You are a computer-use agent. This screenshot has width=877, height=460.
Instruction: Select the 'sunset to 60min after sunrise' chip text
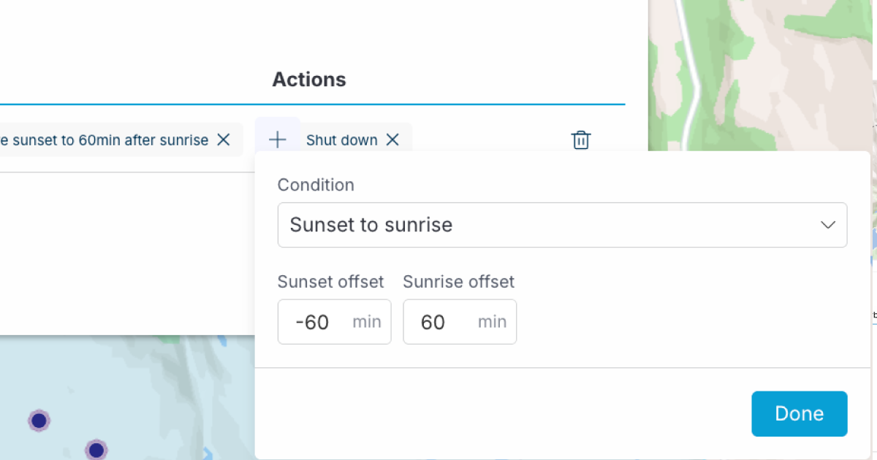coord(105,139)
